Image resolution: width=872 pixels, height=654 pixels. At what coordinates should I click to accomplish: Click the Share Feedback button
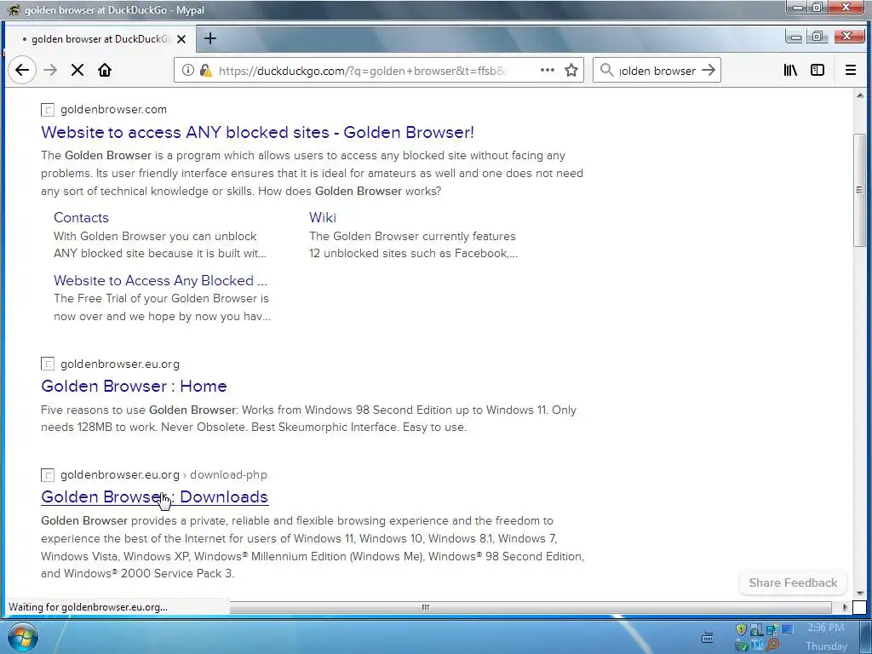pos(793,582)
